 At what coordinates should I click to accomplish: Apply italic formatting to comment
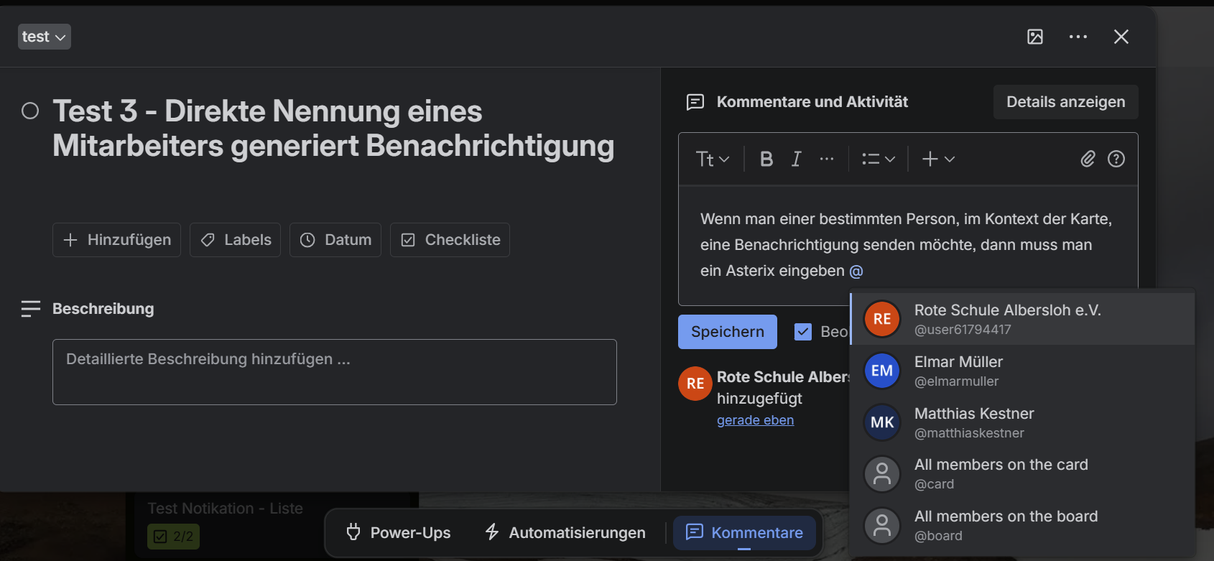click(x=796, y=159)
